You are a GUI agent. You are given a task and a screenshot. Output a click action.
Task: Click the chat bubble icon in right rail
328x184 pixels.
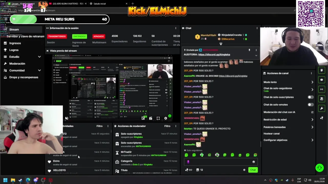tap(322, 80)
